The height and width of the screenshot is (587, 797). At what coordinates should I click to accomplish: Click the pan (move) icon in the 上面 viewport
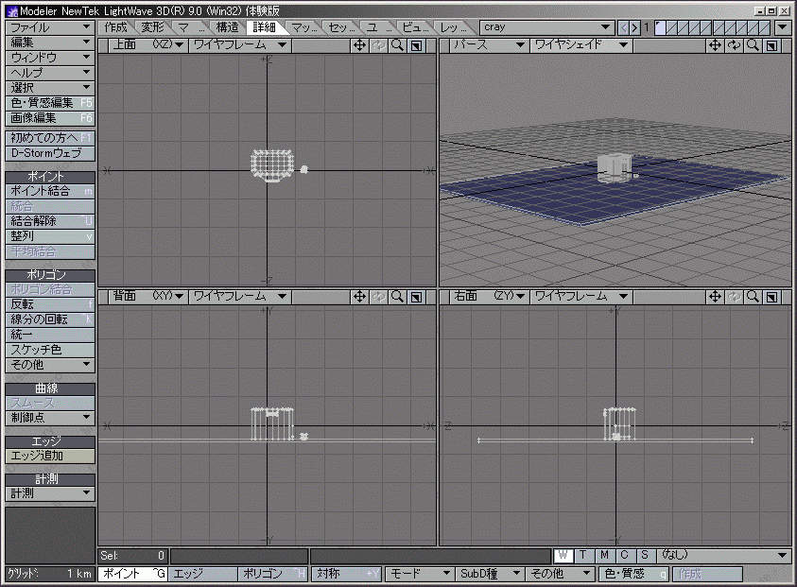pyautogui.click(x=359, y=45)
